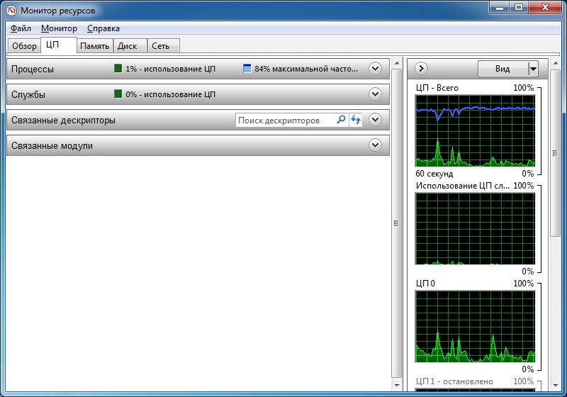
Task: Expand the Службы section
Action: click(376, 94)
